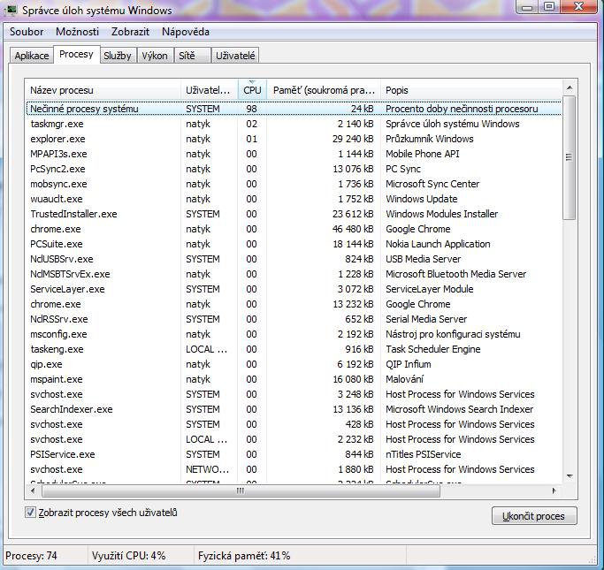Select the NclUSBSrv.exe process
The height and width of the screenshot is (570, 604).
294,259
